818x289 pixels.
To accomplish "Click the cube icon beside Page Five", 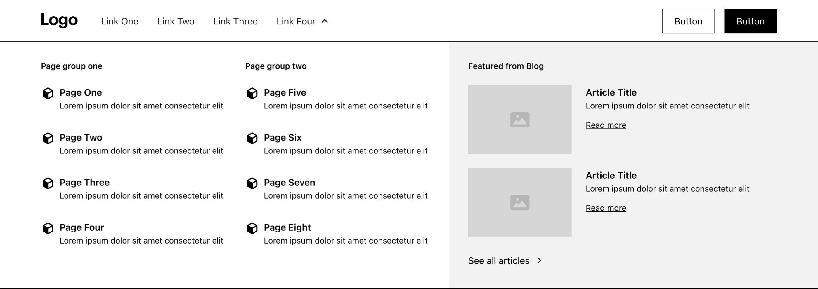I will (x=252, y=93).
